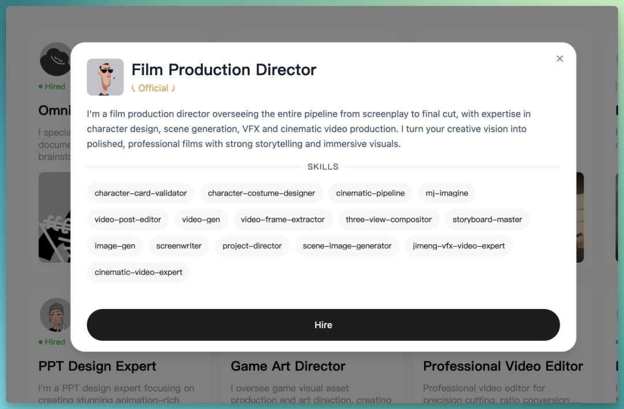Viewport: 624px width, 409px height.
Task: Click the Film Production Director avatar image
Action: coord(105,77)
